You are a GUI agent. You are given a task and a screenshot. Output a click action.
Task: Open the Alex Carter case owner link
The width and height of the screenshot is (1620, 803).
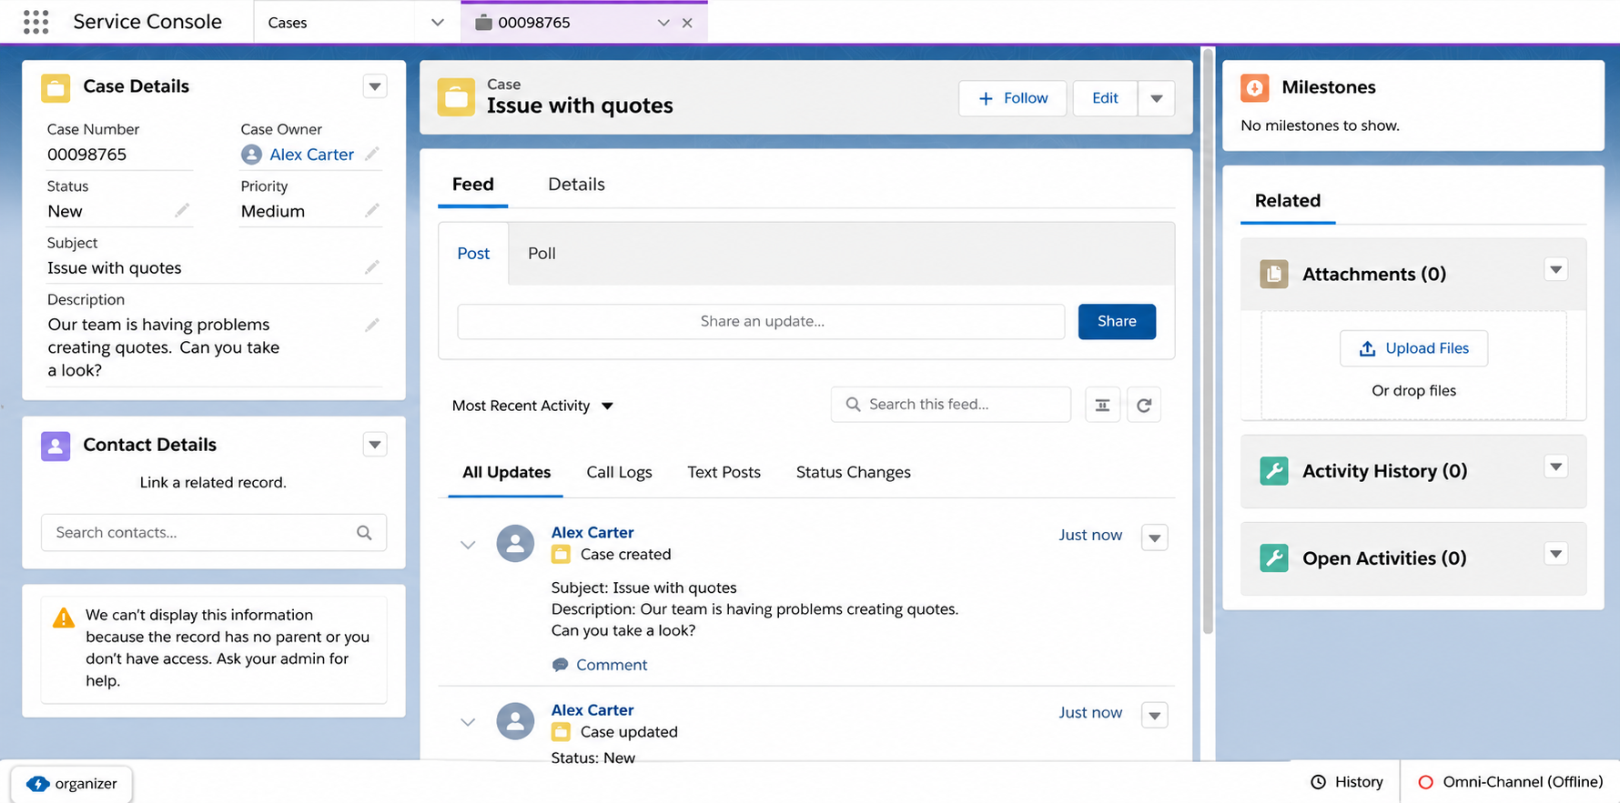coord(311,155)
